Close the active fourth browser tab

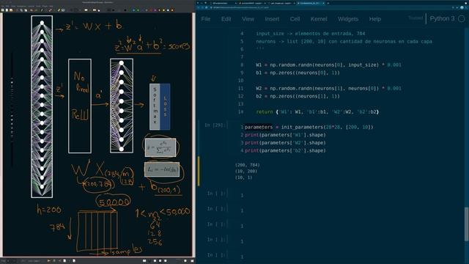coord(324,3)
